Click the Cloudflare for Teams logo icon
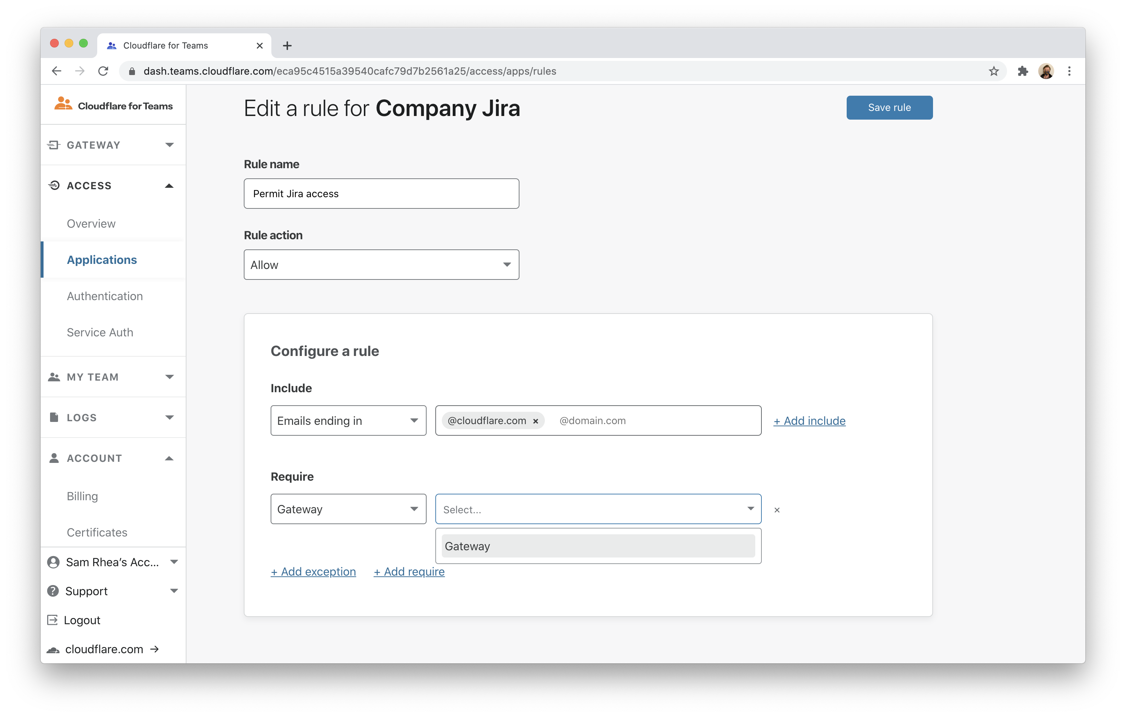Image resolution: width=1126 pixels, height=717 pixels. click(x=63, y=104)
